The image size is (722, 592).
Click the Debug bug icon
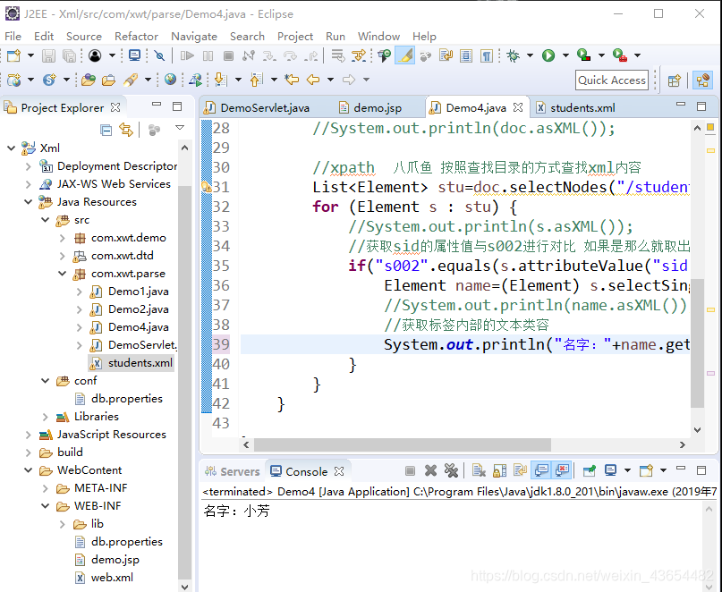pos(513,55)
